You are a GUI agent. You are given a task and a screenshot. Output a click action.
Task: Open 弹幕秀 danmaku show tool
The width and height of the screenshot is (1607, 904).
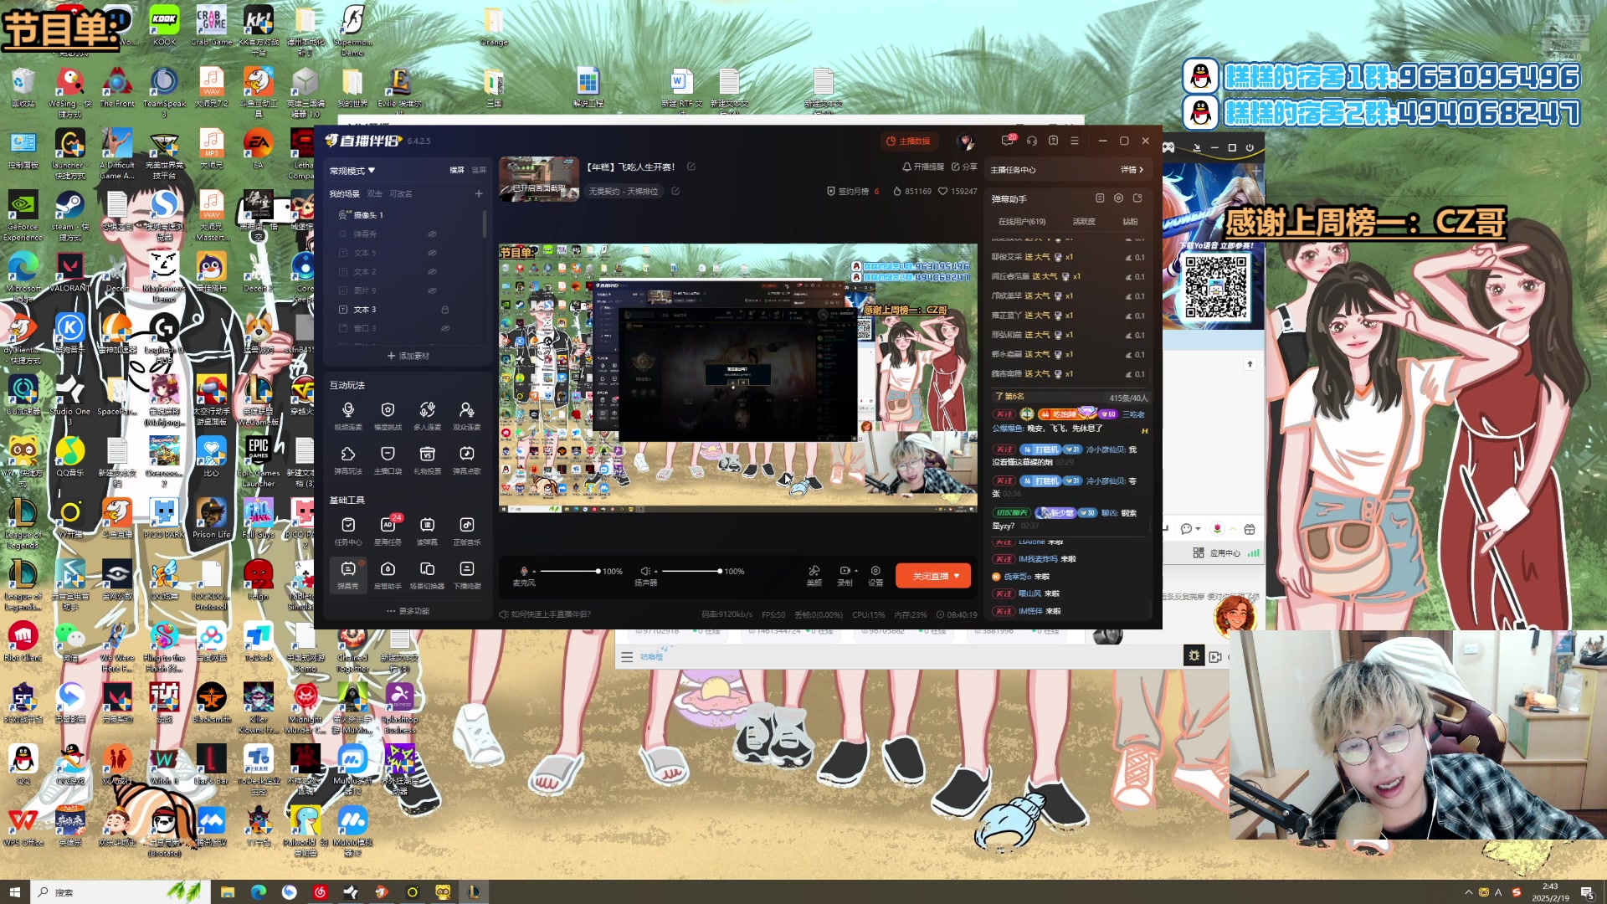[348, 575]
